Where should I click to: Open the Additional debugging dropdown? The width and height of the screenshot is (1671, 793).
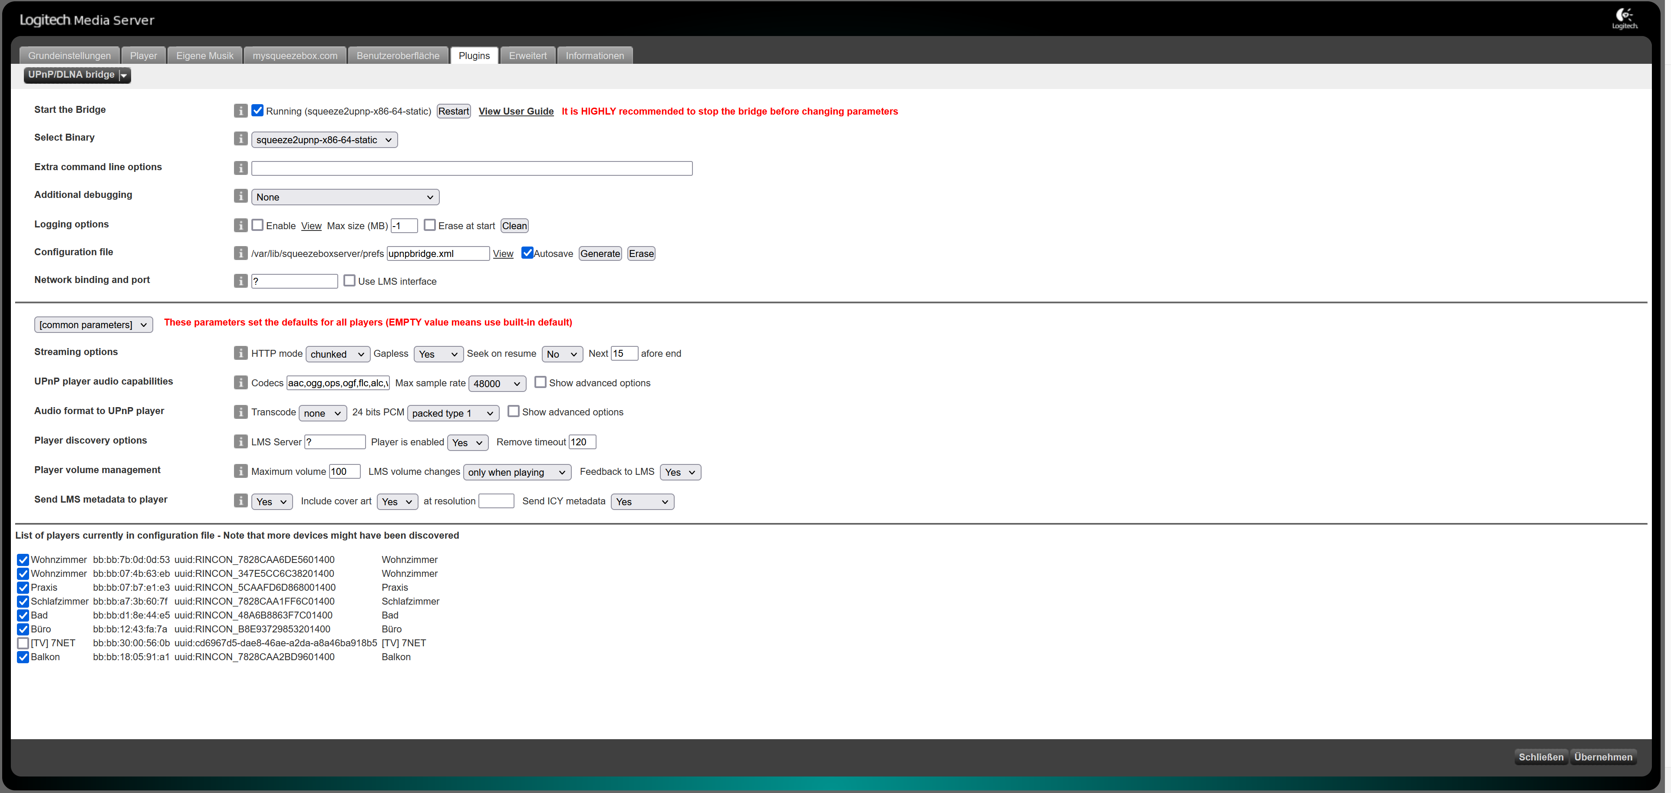pos(345,197)
